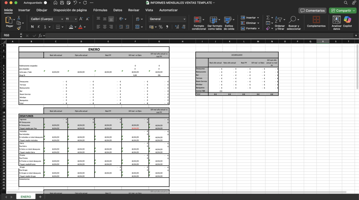The image size is (359, 200).
Task: Add a new sheet with plus button
Action: point(40,197)
